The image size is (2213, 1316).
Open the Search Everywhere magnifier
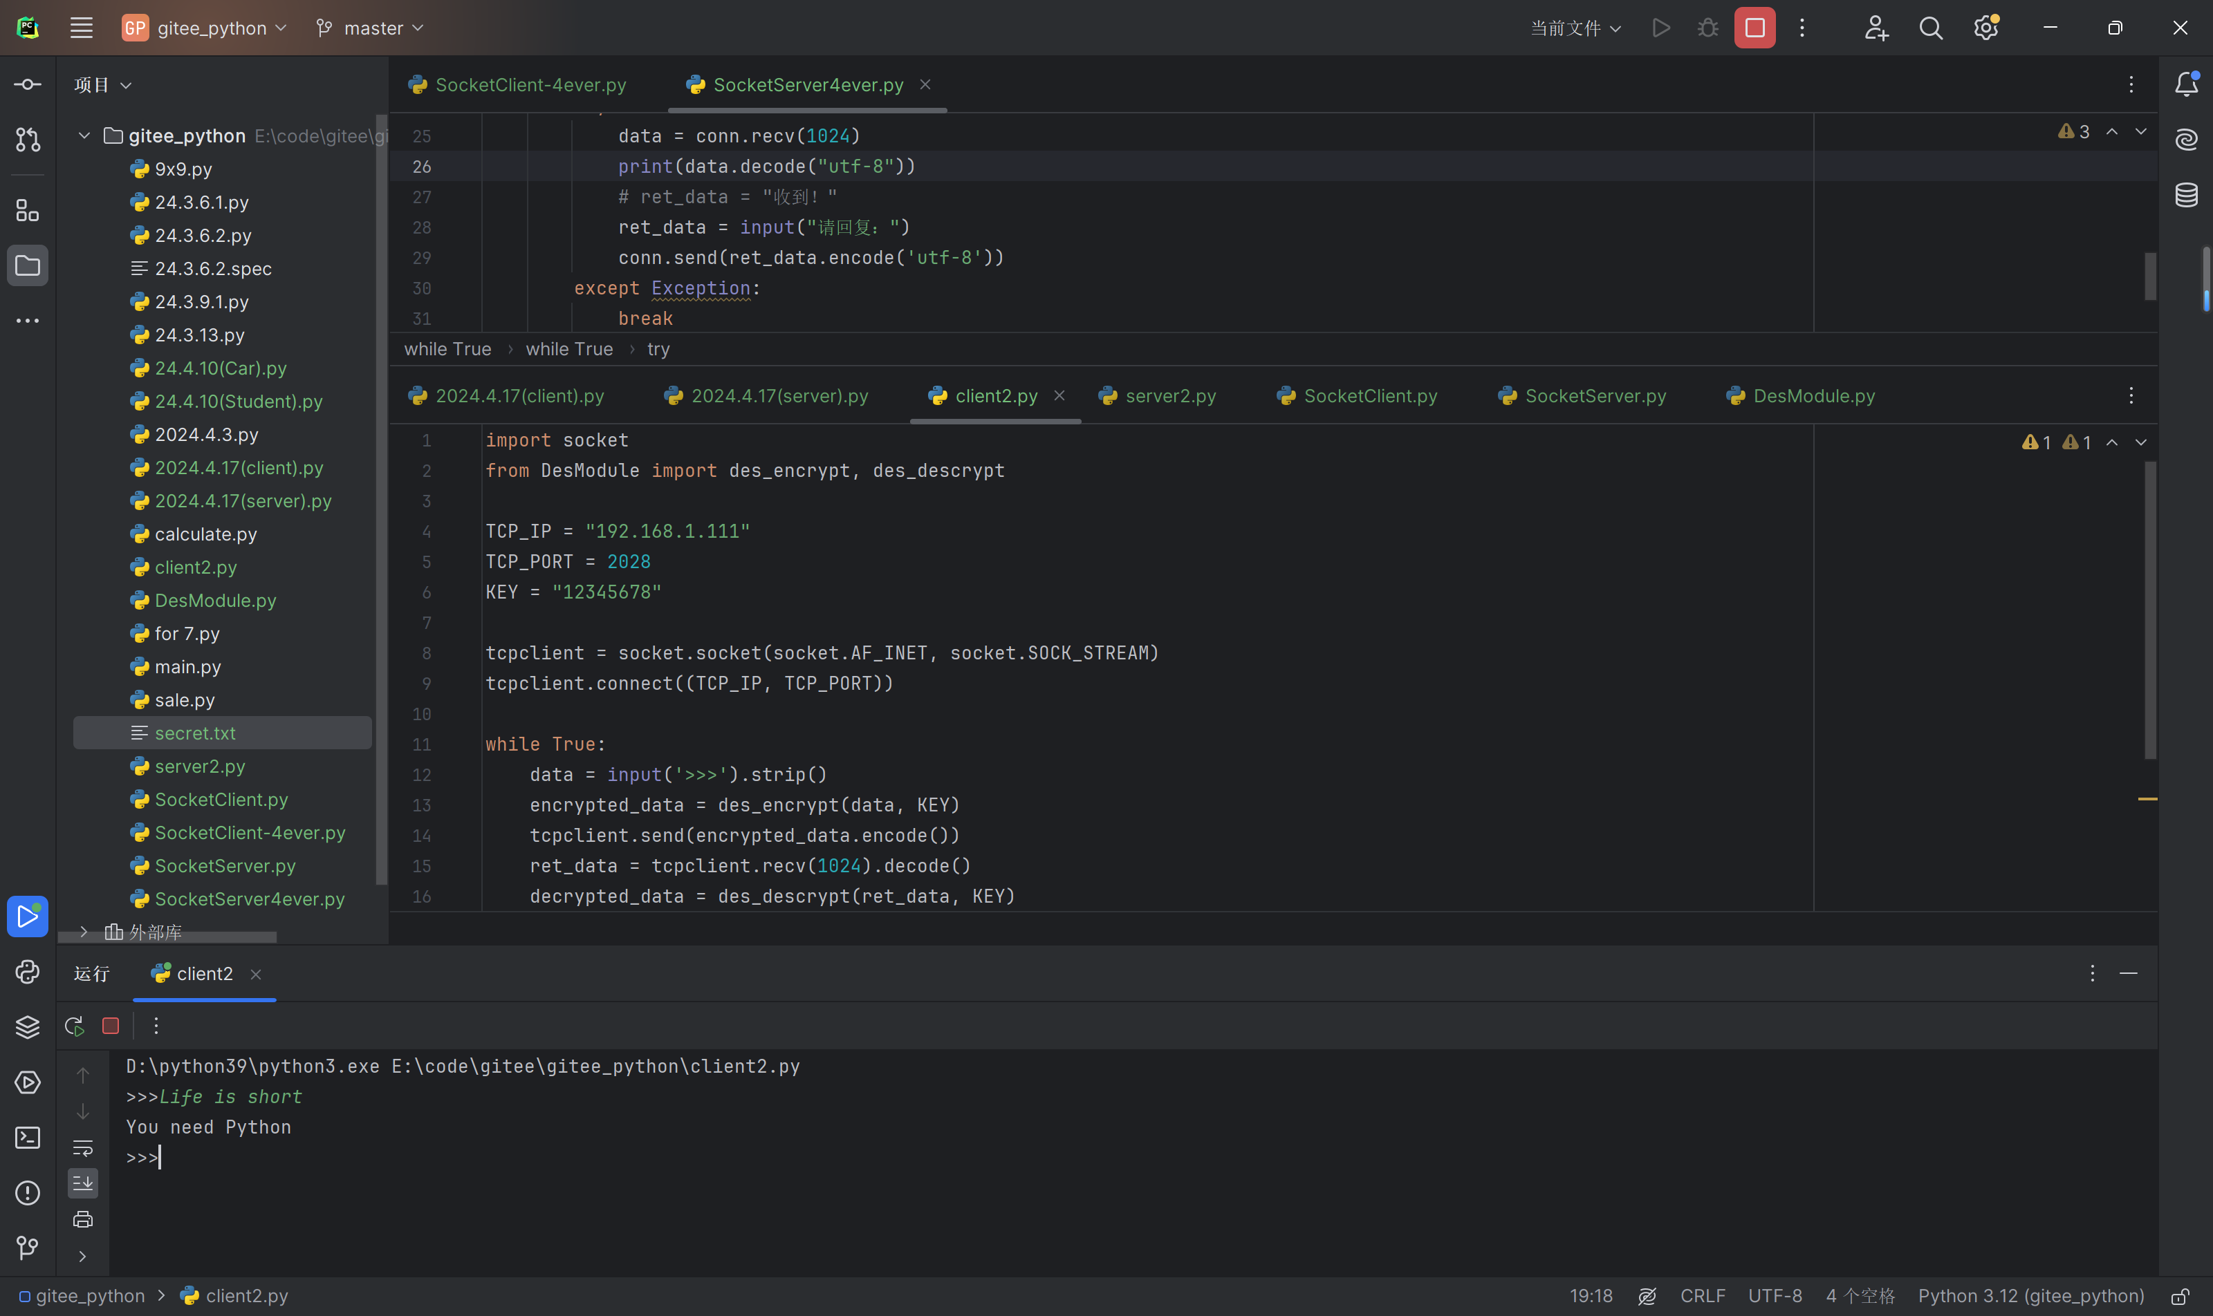[1931, 28]
